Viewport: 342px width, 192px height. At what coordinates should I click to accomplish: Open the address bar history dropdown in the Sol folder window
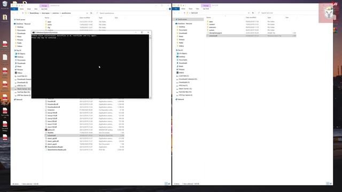pos(248,13)
